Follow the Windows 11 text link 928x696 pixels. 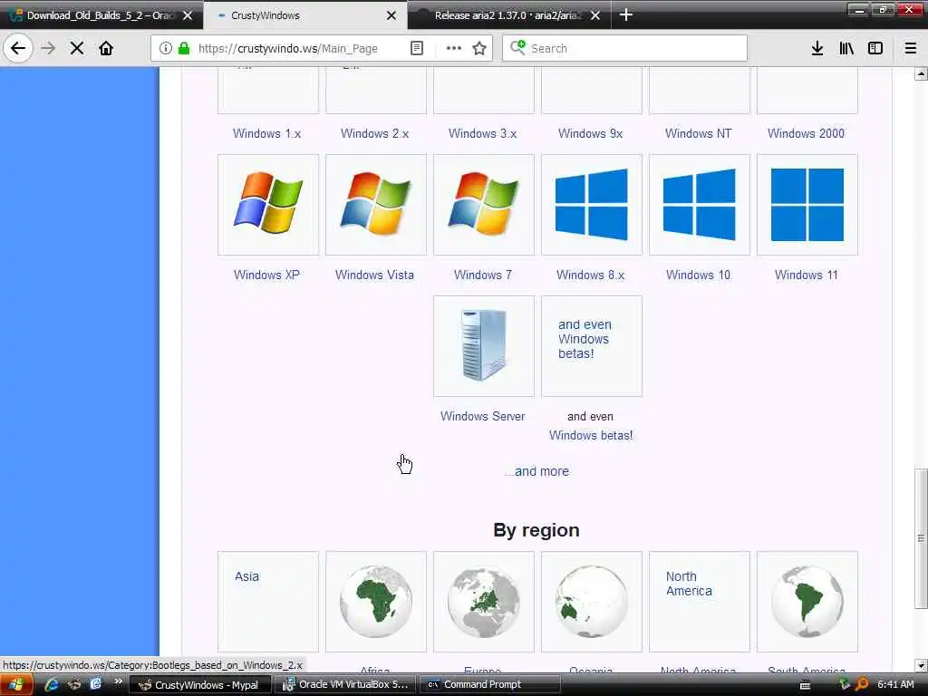tap(807, 275)
